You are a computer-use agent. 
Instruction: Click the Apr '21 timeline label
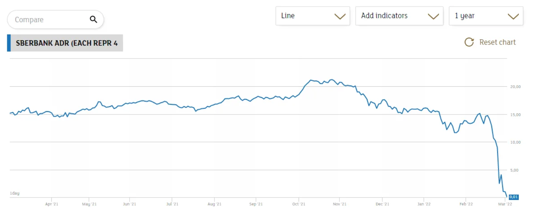(52, 204)
